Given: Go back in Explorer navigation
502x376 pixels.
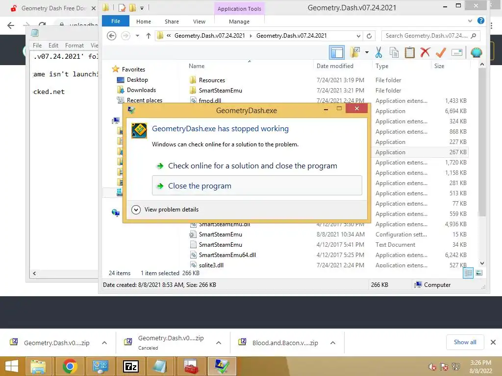Looking at the screenshot, I should [111, 35].
